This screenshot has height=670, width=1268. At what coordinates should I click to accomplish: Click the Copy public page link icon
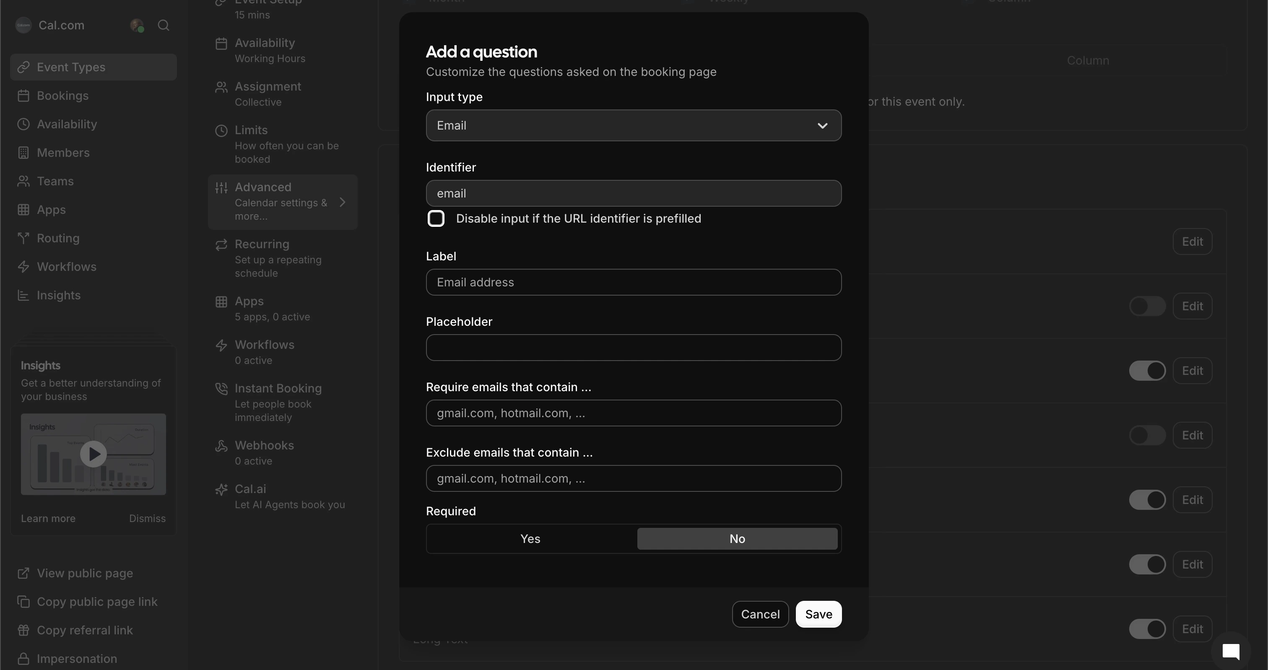[x=23, y=602]
